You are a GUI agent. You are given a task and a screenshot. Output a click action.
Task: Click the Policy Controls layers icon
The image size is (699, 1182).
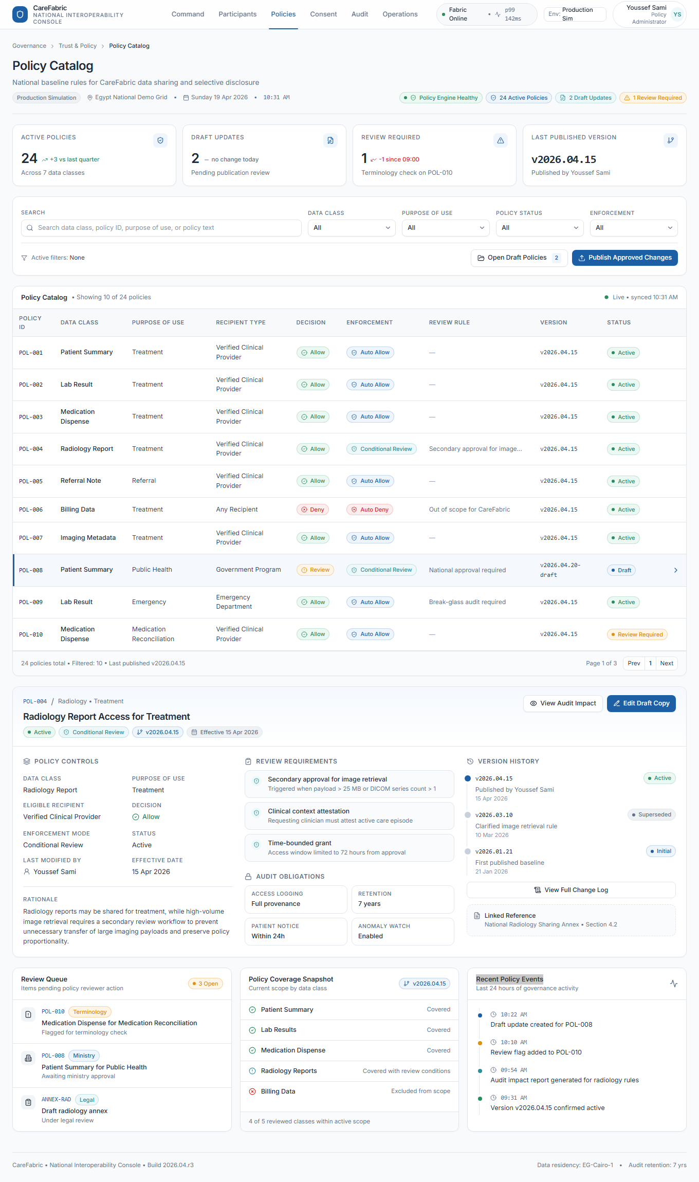click(x=27, y=761)
